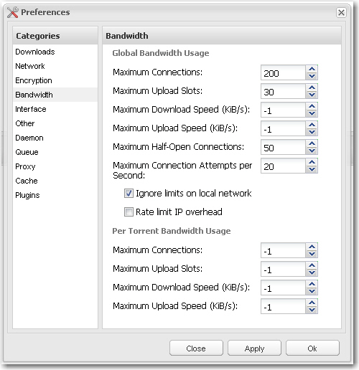Decrease per-torrent Maximum Upload Speed down arrow
Image resolution: width=359 pixels, height=370 pixels.
(312, 310)
